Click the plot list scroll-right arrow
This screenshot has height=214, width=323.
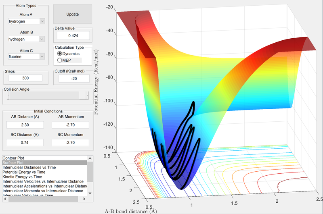pyautogui.click(x=84, y=199)
